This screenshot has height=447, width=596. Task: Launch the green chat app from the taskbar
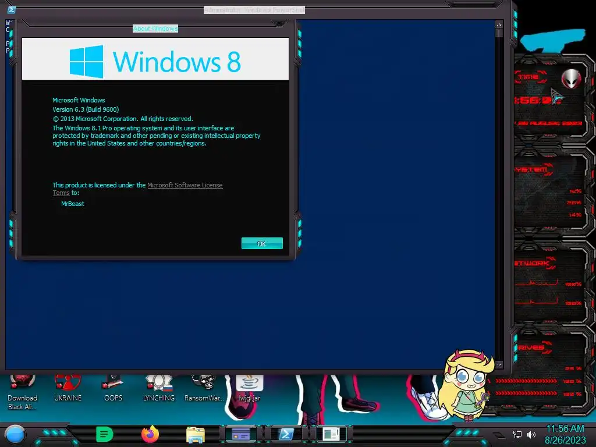(105, 434)
